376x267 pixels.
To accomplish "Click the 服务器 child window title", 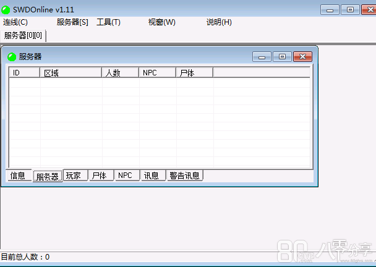I will [x=30, y=57].
